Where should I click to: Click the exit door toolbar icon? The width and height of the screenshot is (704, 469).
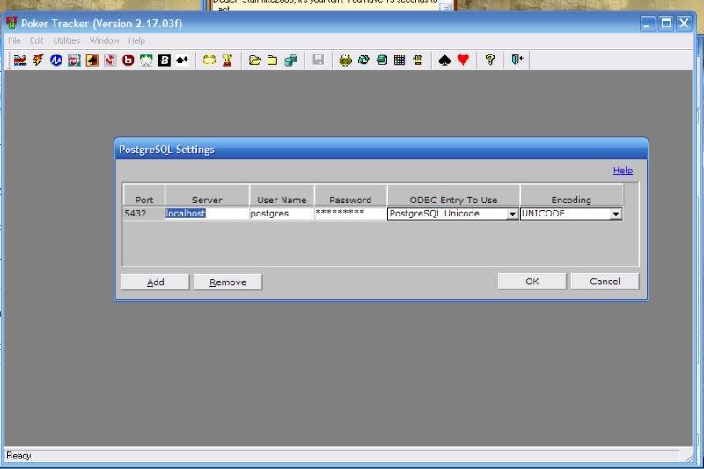517,60
